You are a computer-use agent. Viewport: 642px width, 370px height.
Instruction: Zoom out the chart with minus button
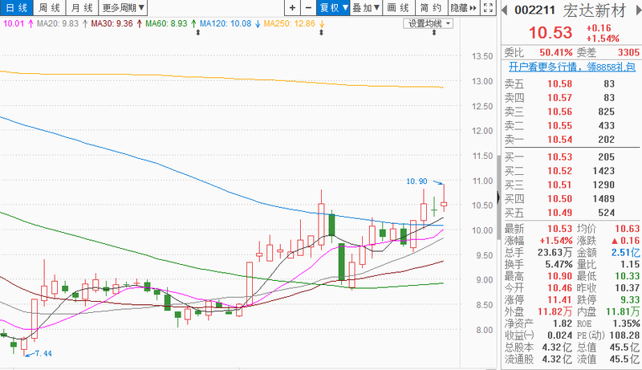coord(307,8)
